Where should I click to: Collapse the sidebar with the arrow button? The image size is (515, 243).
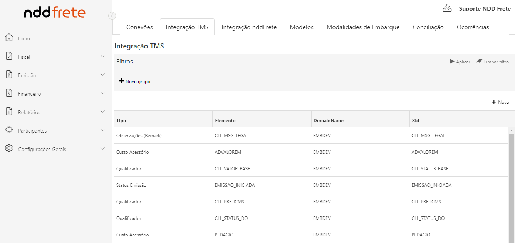pos(112,16)
